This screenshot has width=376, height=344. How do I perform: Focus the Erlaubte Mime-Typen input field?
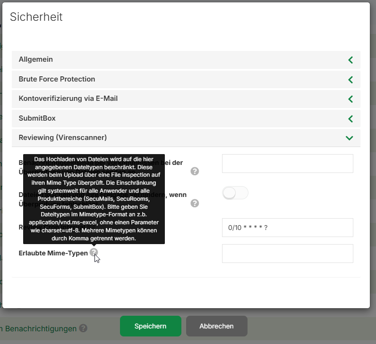click(287, 254)
